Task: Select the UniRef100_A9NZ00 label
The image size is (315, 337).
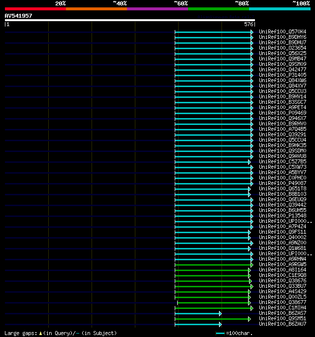Action: pyautogui.click(x=283, y=243)
